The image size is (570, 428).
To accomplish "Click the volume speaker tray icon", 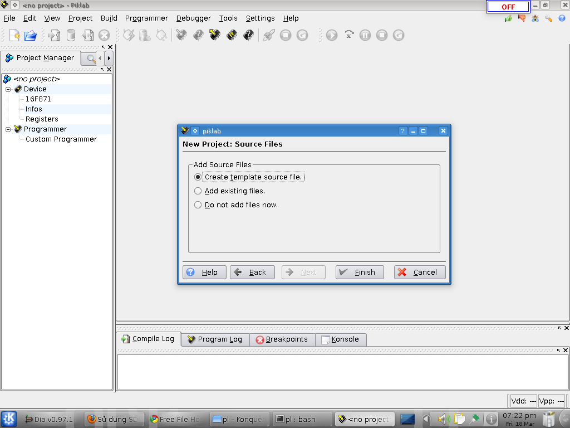I will pyautogui.click(x=443, y=419).
